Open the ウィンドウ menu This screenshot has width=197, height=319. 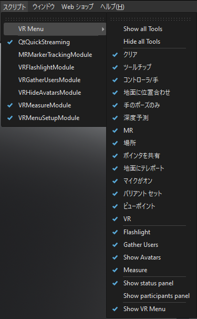[44, 7]
